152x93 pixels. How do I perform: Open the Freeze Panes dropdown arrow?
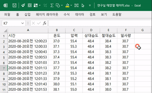click(40, 5)
